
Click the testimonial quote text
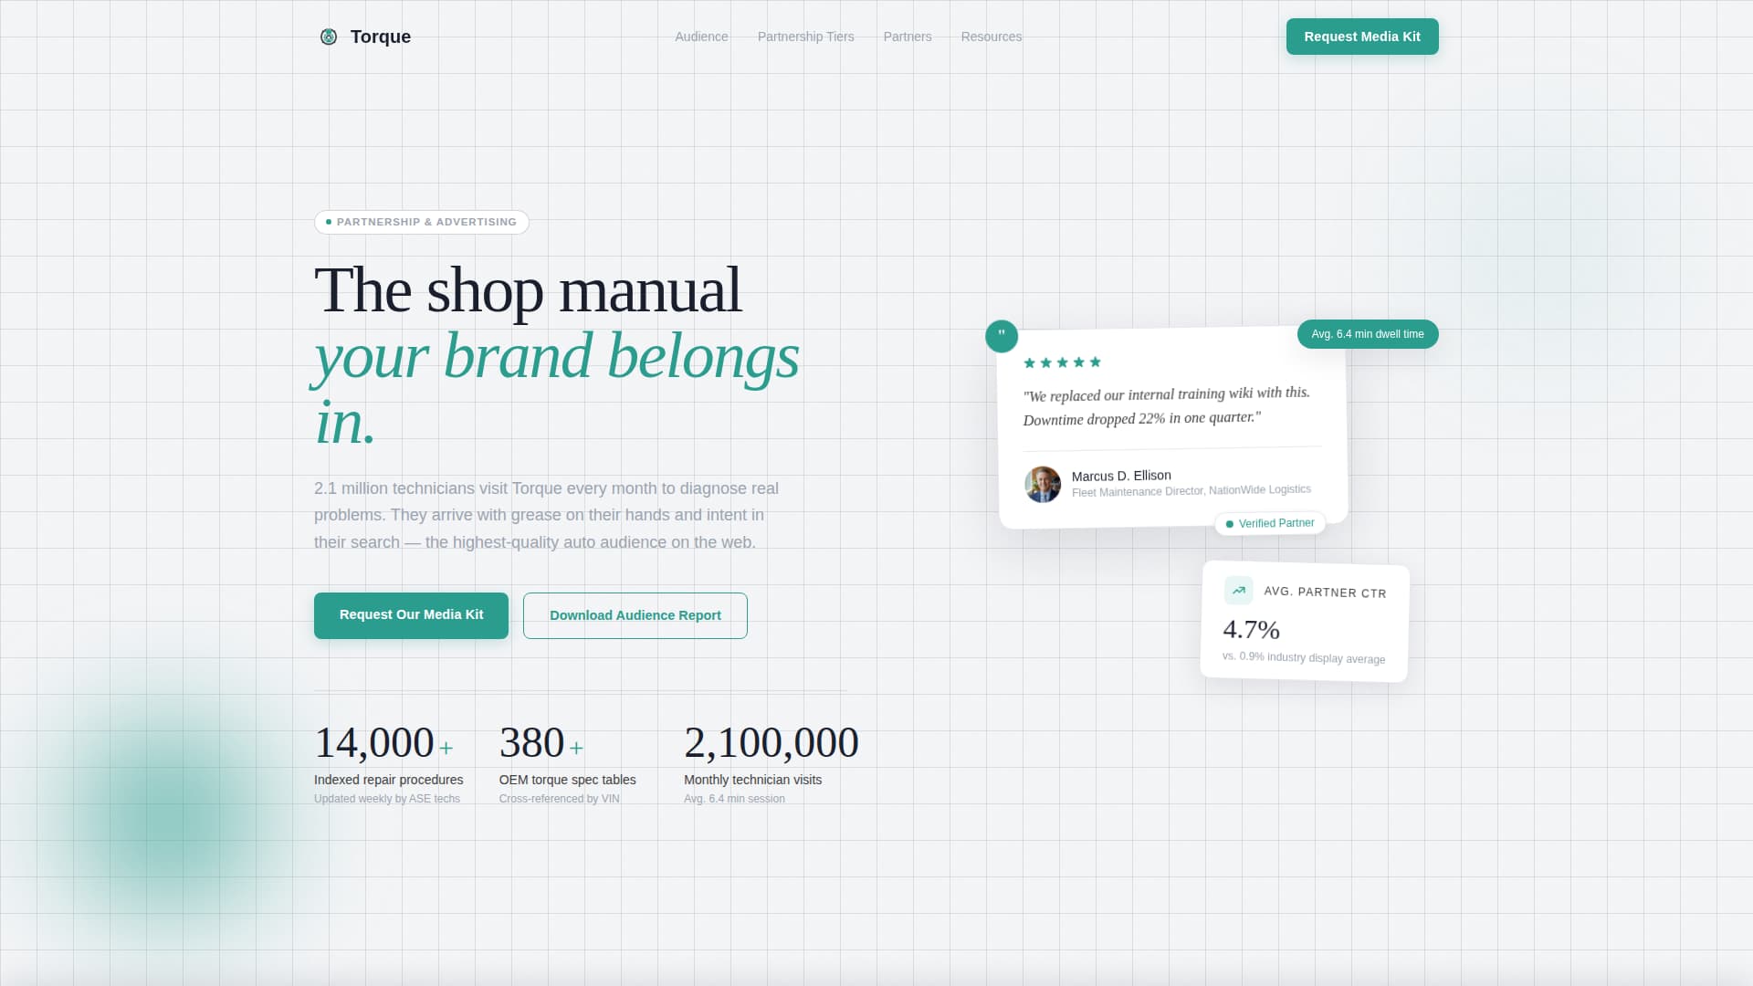pyautogui.click(x=1166, y=405)
